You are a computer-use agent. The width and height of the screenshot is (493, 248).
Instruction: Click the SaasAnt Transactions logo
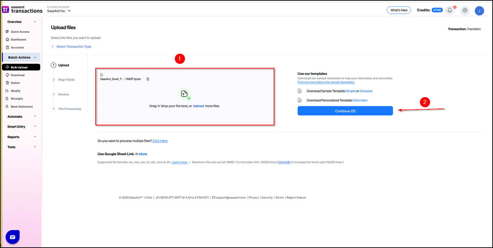pos(23,9)
